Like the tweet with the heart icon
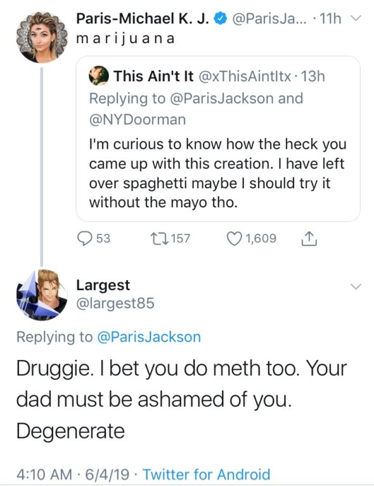 tap(234, 239)
